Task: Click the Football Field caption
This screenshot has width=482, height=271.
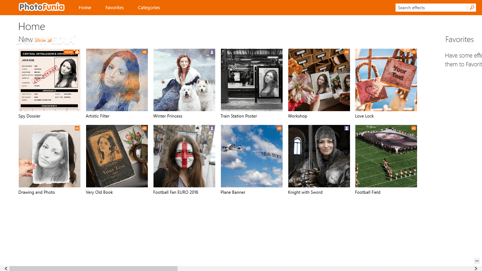Action: pos(368,192)
